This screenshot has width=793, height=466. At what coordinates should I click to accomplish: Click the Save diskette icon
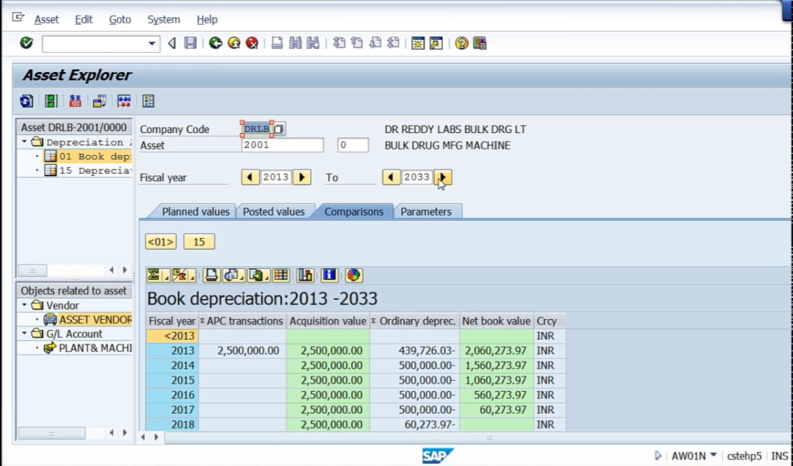point(190,43)
